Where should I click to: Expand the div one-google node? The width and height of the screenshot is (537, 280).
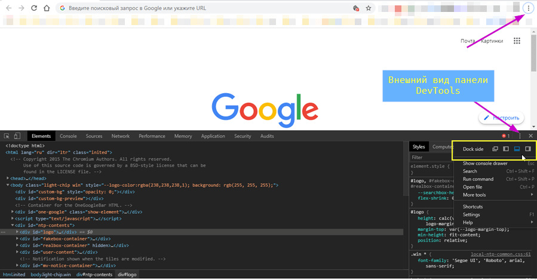[13, 212]
